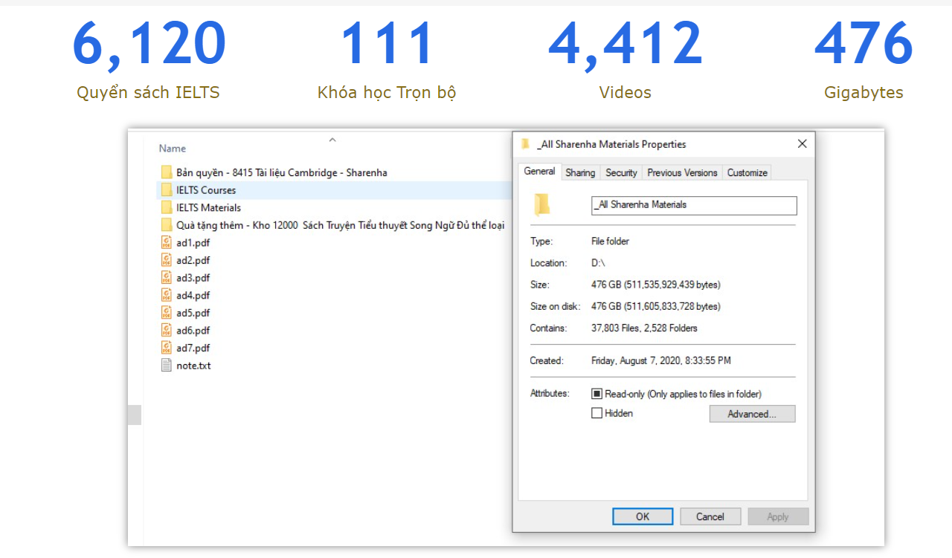Click the Advanced... button
Image resolution: width=952 pixels, height=558 pixels.
pyautogui.click(x=752, y=414)
